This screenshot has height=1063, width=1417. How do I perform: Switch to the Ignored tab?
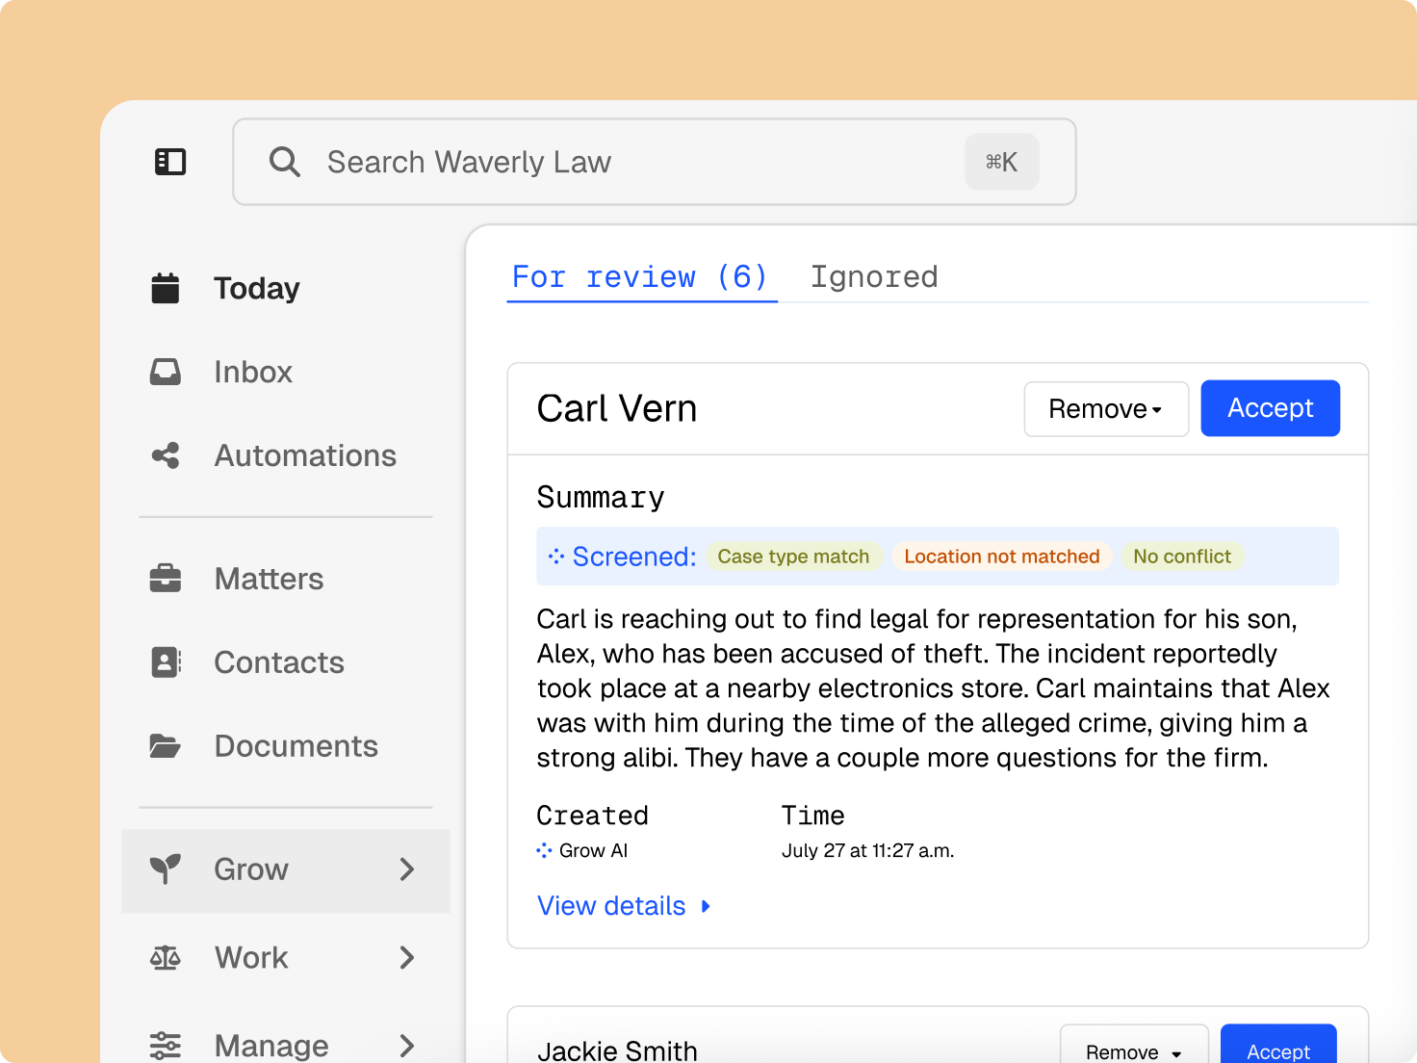(874, 277)
